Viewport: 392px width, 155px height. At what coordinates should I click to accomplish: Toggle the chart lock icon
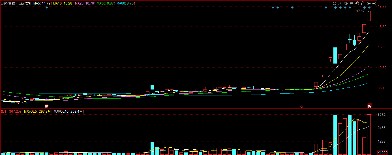(363, 3)
